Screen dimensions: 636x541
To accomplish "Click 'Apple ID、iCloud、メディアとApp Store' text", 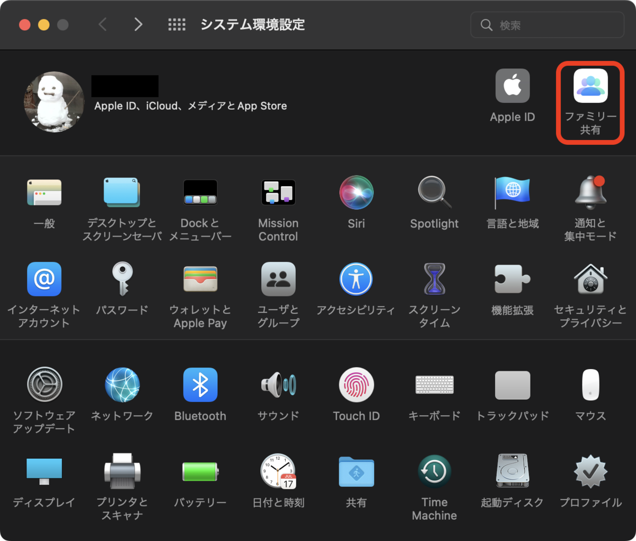I will tap(191, 106).
